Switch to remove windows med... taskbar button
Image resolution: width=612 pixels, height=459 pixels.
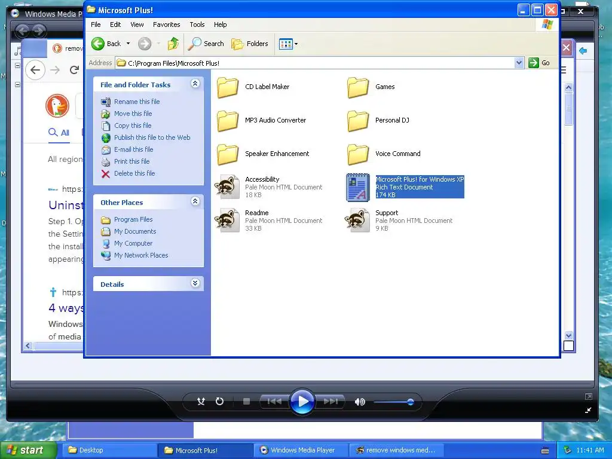click(396, 450)
